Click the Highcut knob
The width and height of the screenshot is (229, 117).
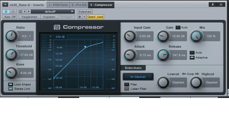(196, 82)
